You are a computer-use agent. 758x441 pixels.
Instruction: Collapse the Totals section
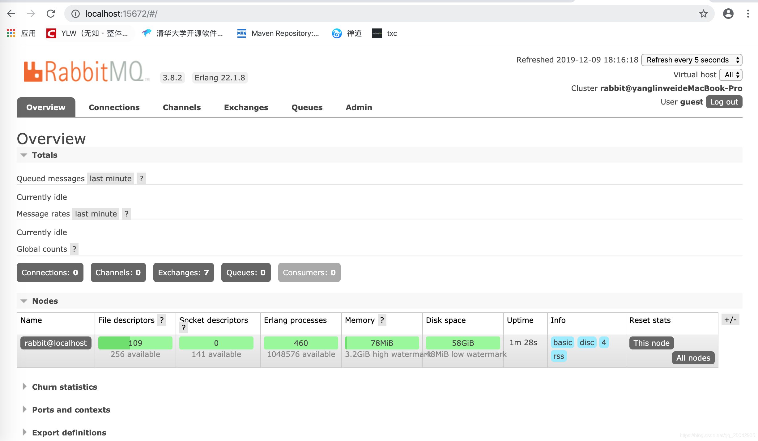45,155
